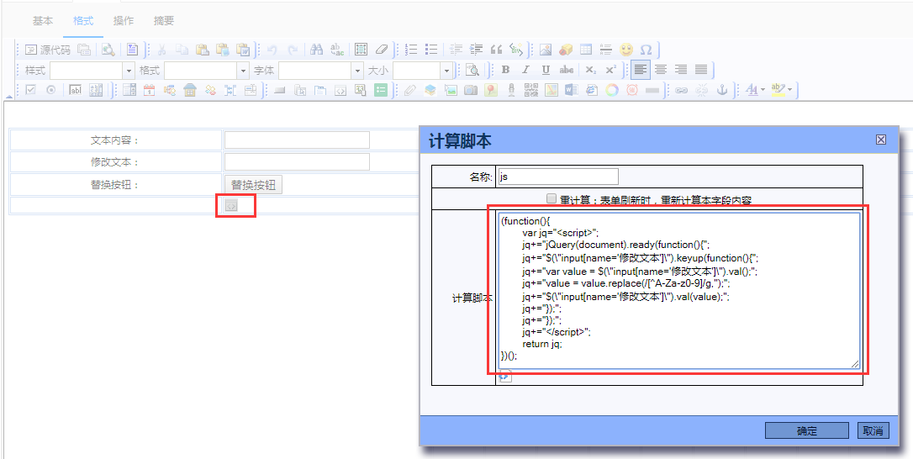Click the horizontal line icon
Screen dimensions: 913x459
coord(605,50)
